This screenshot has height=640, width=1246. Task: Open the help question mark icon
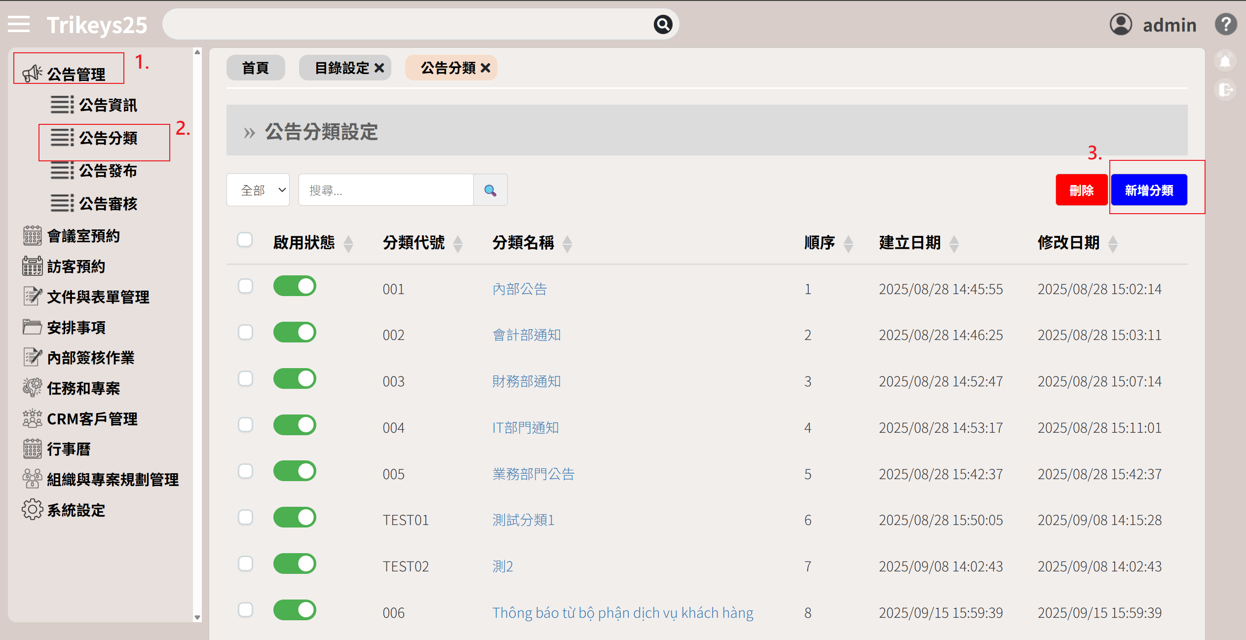pyautogui.click(x=1226, y=24)
